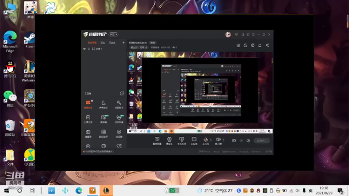Open Steam desktop shortcut

tap(30, 40)
